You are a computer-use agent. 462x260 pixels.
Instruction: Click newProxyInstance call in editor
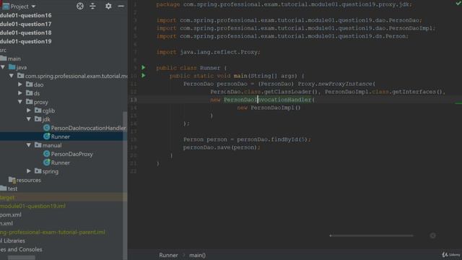coord(345,84)
